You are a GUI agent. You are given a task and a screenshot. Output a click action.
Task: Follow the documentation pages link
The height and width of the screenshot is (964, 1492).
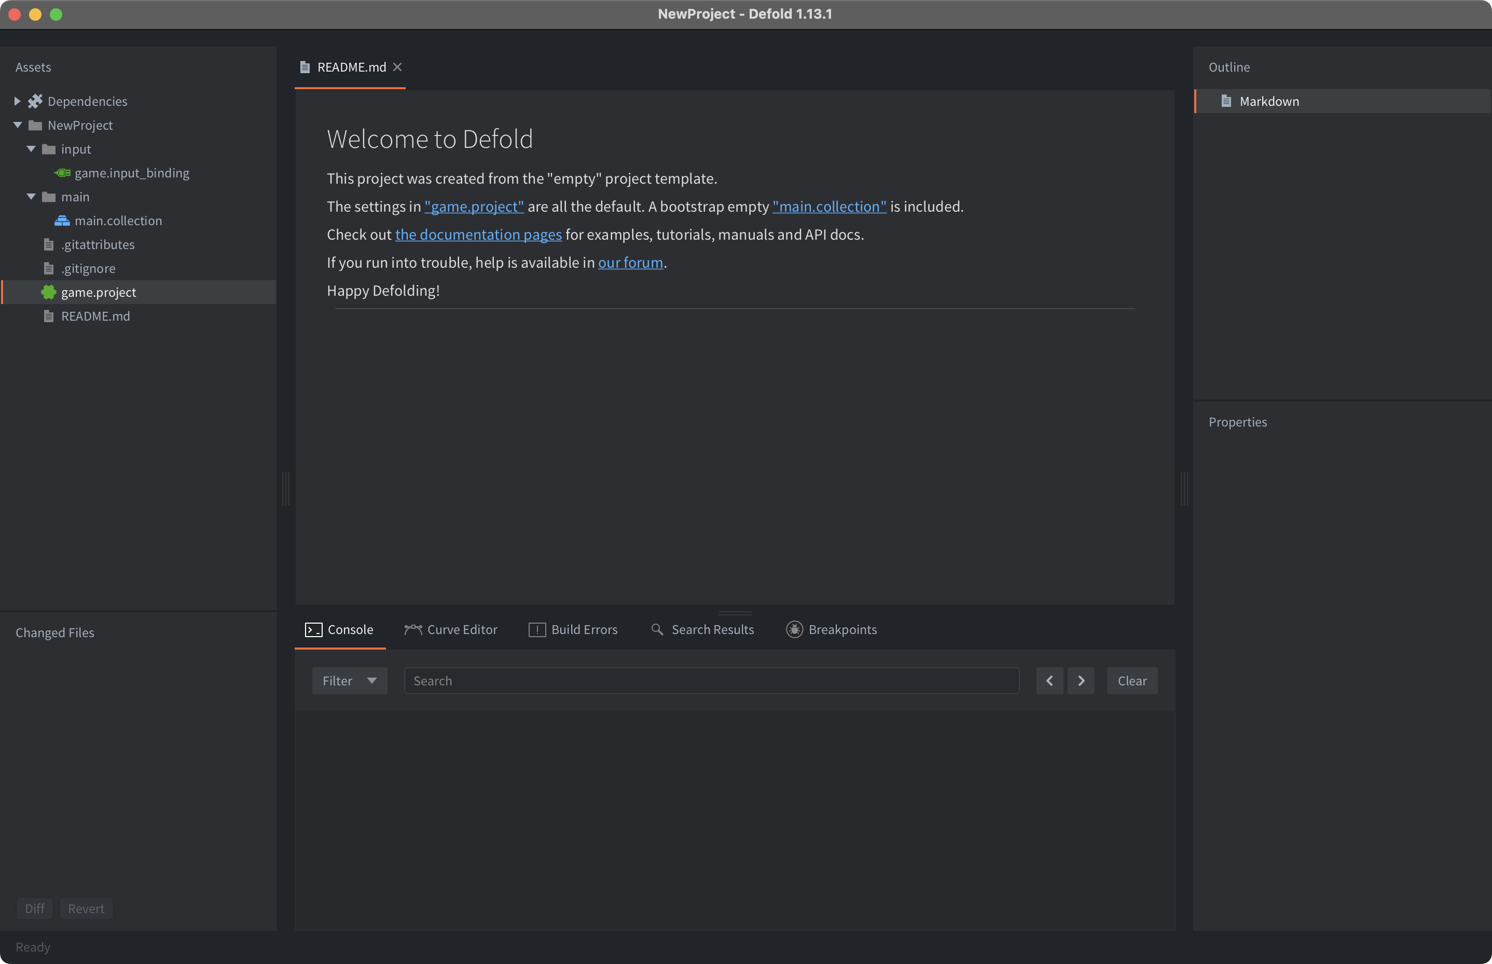(x=478, y=235)
